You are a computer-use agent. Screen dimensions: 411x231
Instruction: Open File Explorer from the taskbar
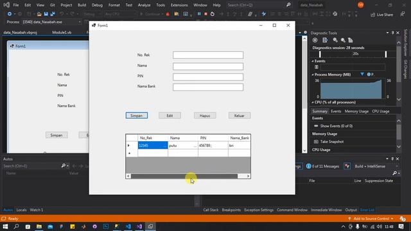pyautogui.click(x=39, y=227)
